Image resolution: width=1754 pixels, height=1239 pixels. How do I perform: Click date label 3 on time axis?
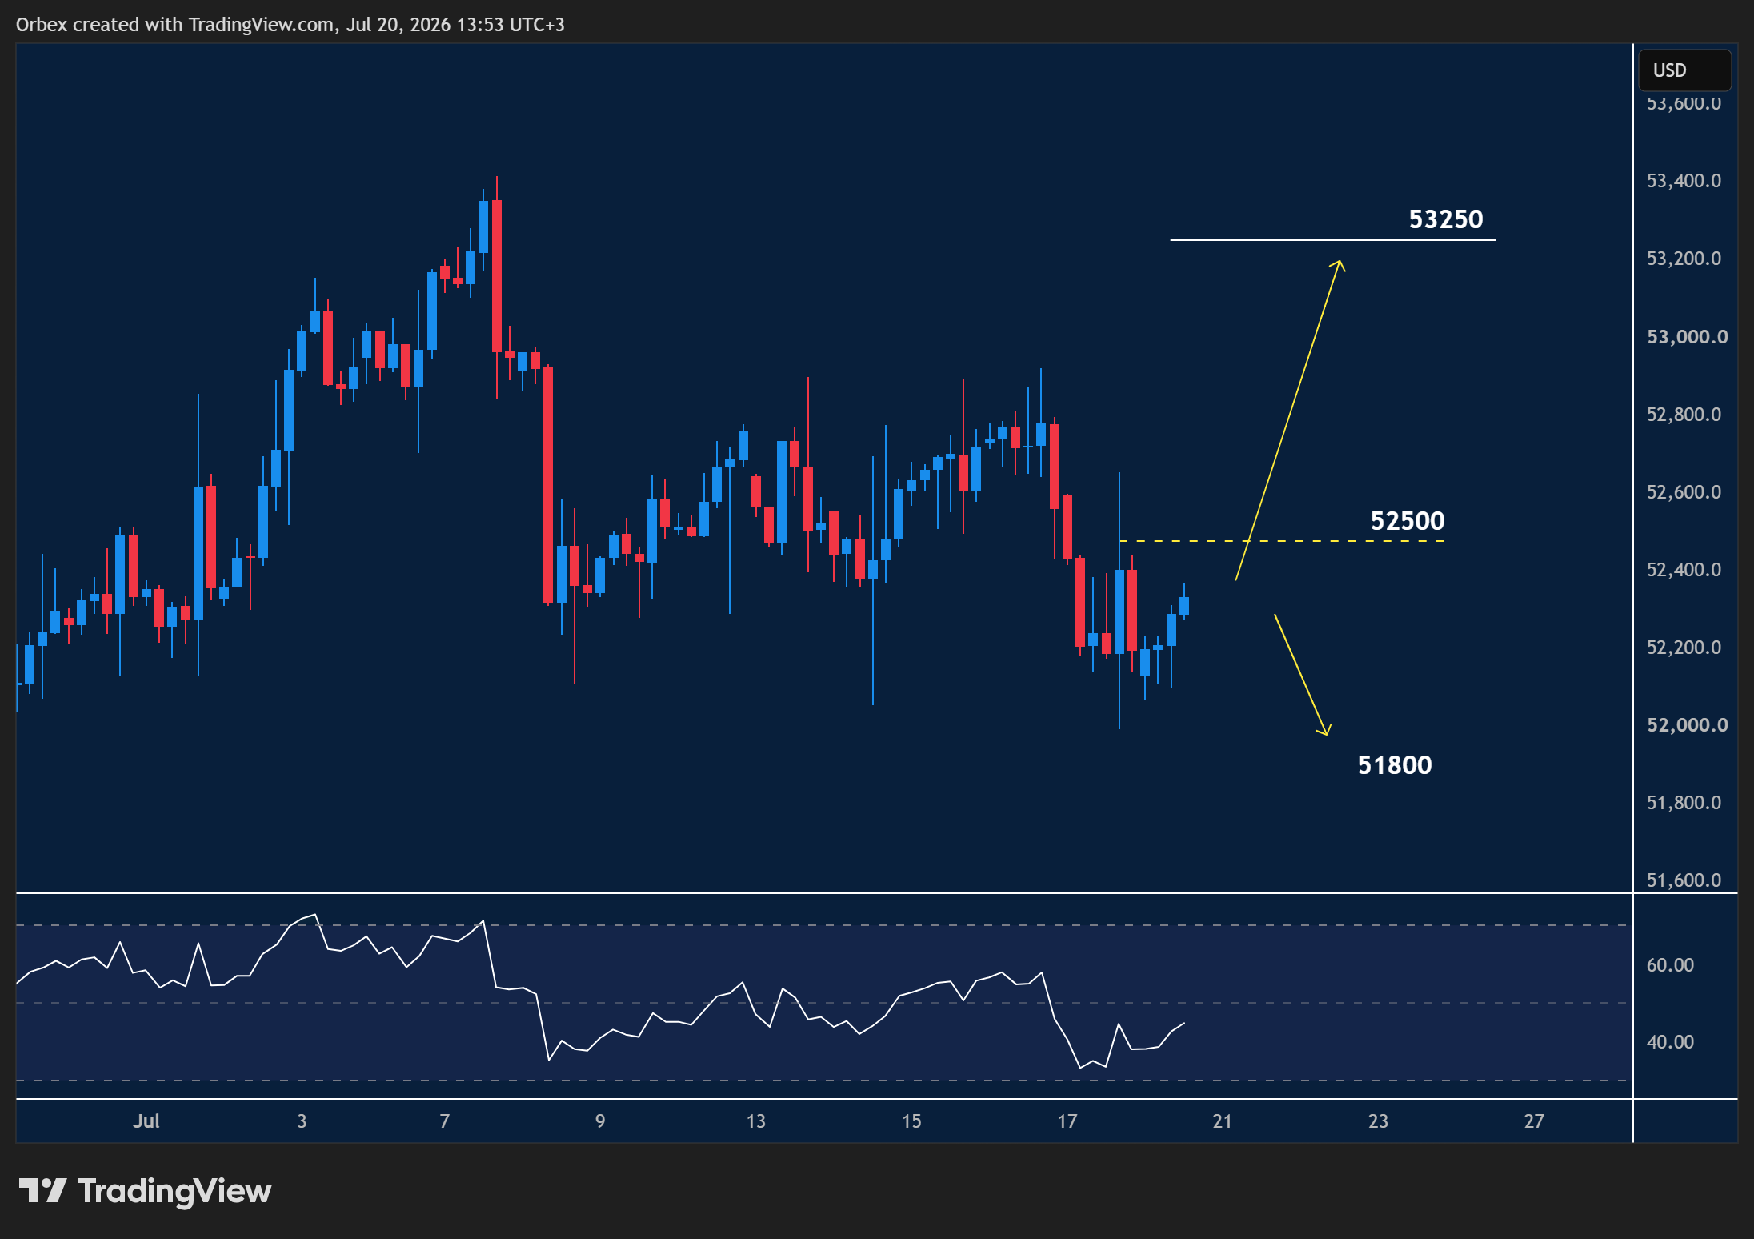tap(302, 1121)
